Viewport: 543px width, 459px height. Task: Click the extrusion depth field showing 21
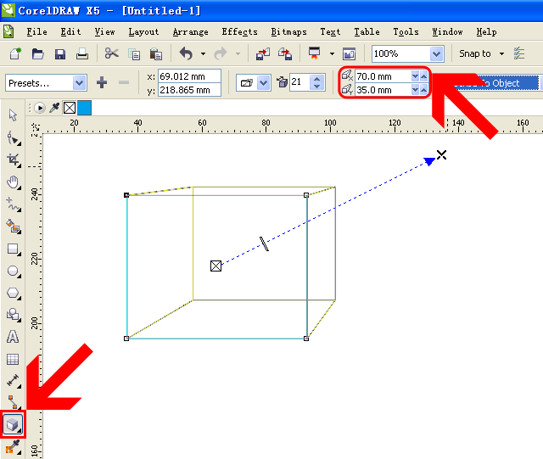pyautogui.click(x=299, y=82)
